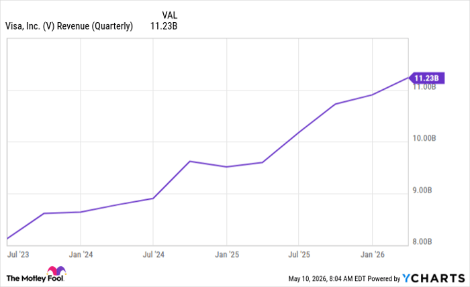Click the Motley Fool jester hat logo
Screen dimensions: 470x287
point(56,270)
